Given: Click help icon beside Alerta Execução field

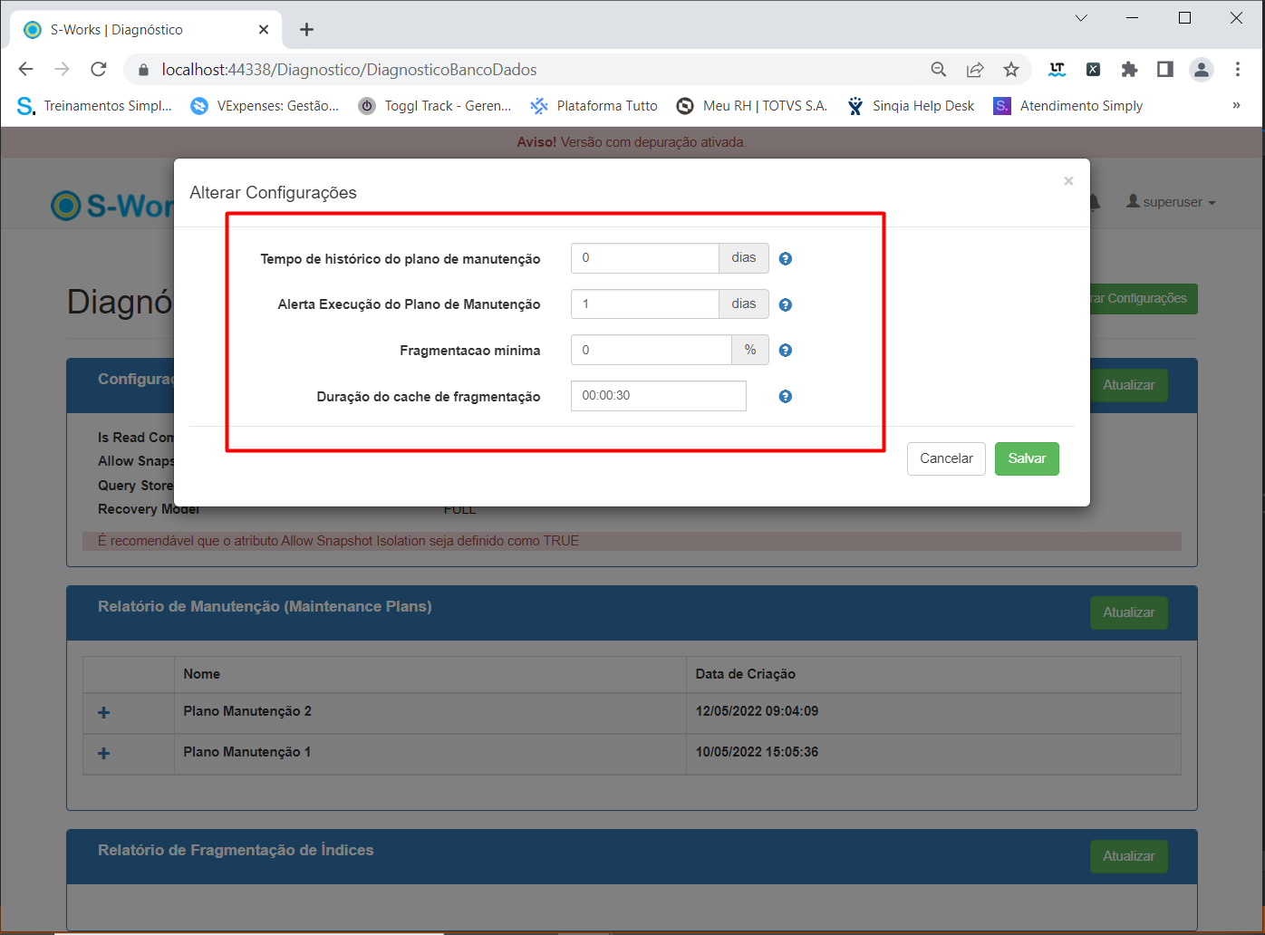Looking at the screenshot, I should (x=786, y=305).
